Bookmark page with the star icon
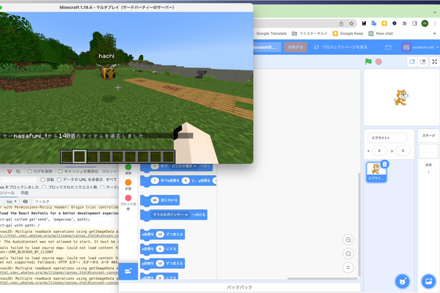The width and height of the screenshot is (440, 293). click(x=351, y=23)
